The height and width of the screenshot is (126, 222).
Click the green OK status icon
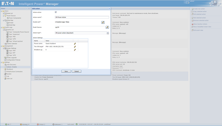[x=6, y=124]
